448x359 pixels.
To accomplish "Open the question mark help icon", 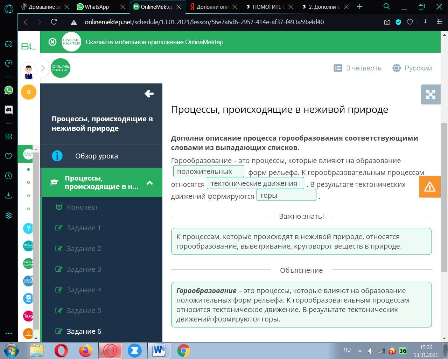I will [x=28, y=229].
